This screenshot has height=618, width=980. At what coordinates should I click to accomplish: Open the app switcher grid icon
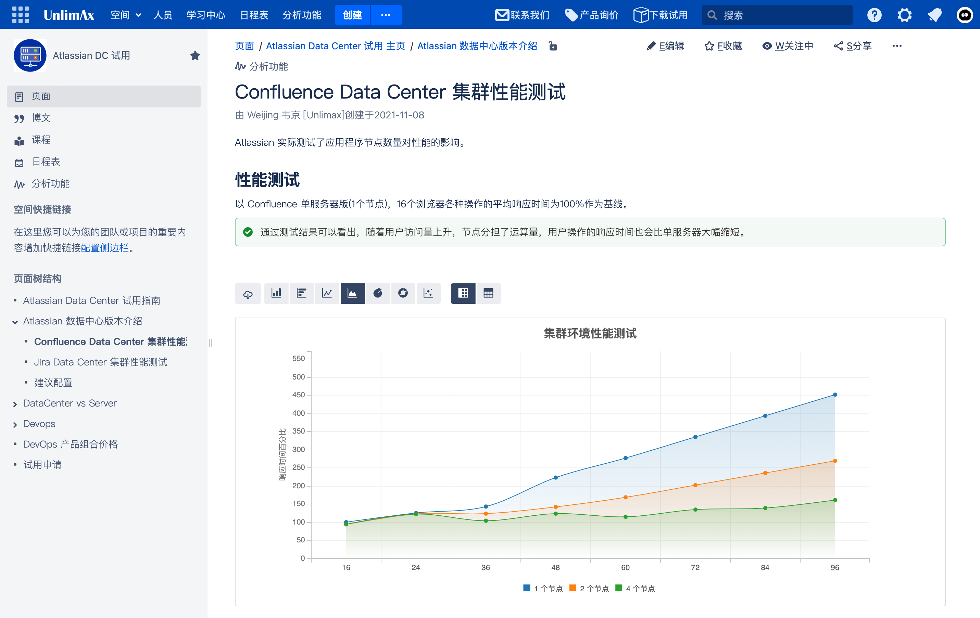(20, 15)
